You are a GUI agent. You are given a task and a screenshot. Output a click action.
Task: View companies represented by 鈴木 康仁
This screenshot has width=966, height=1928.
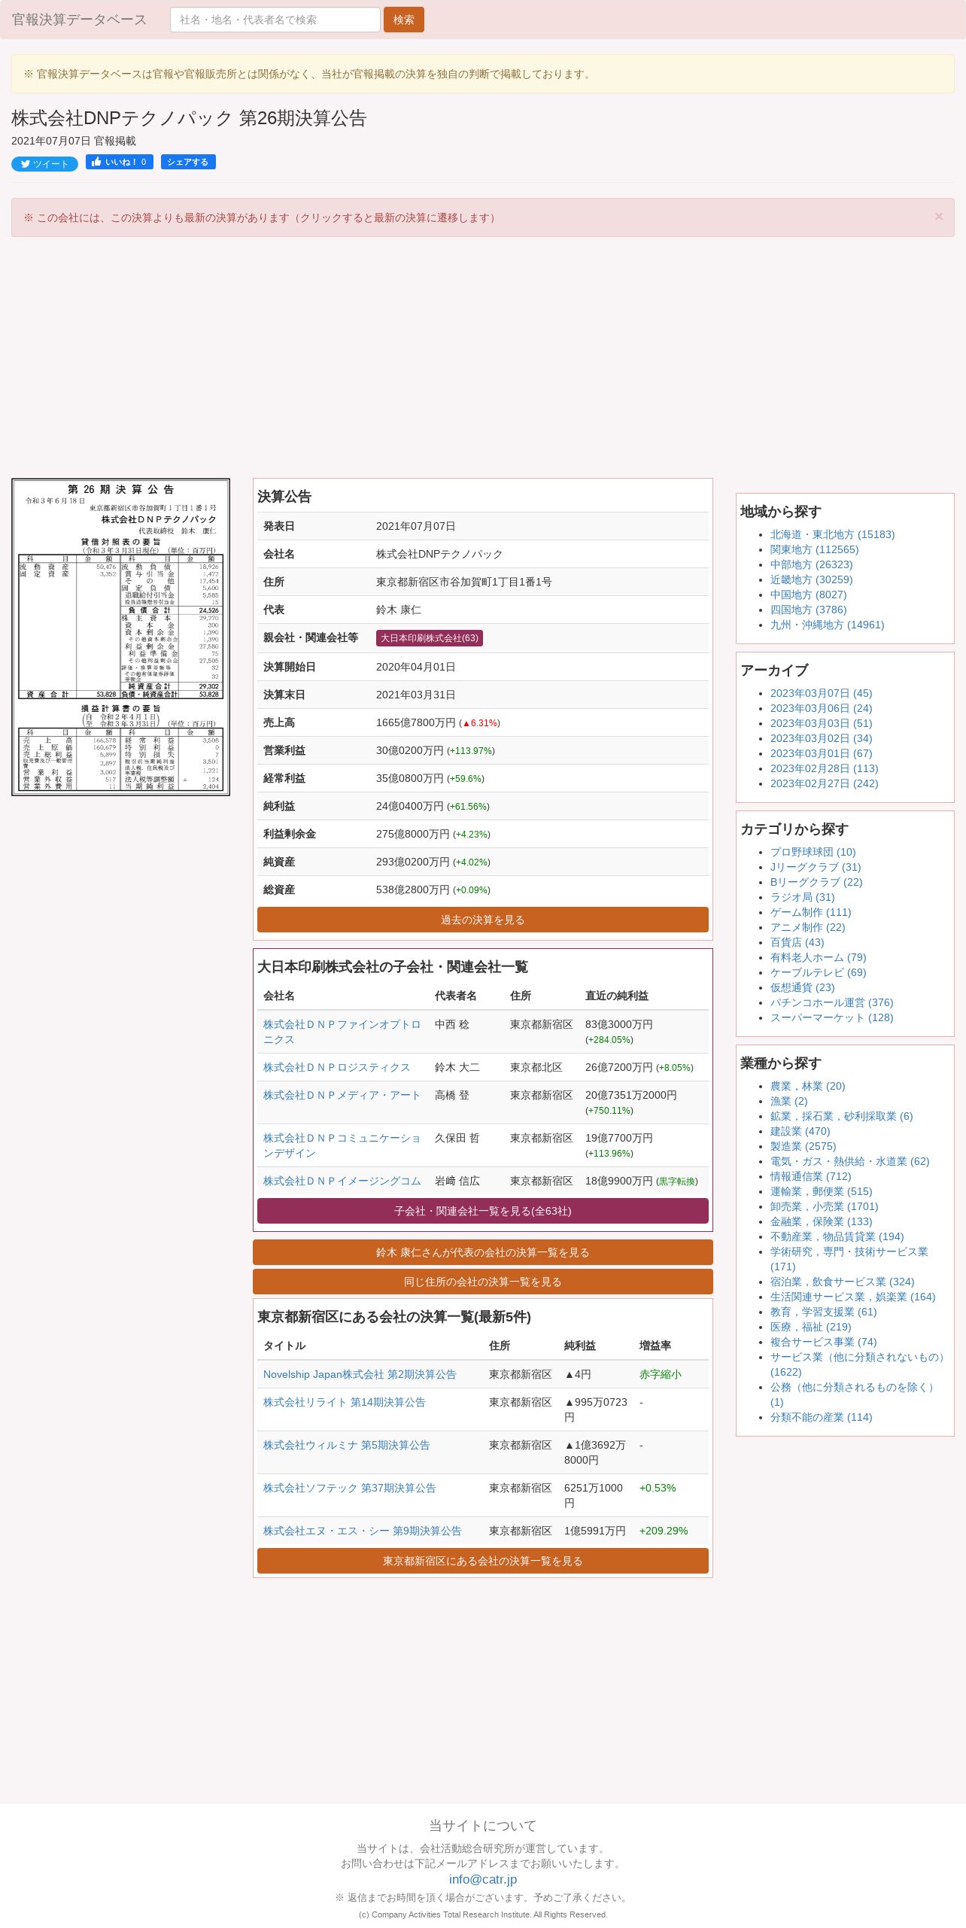[x=483, y=1252]
